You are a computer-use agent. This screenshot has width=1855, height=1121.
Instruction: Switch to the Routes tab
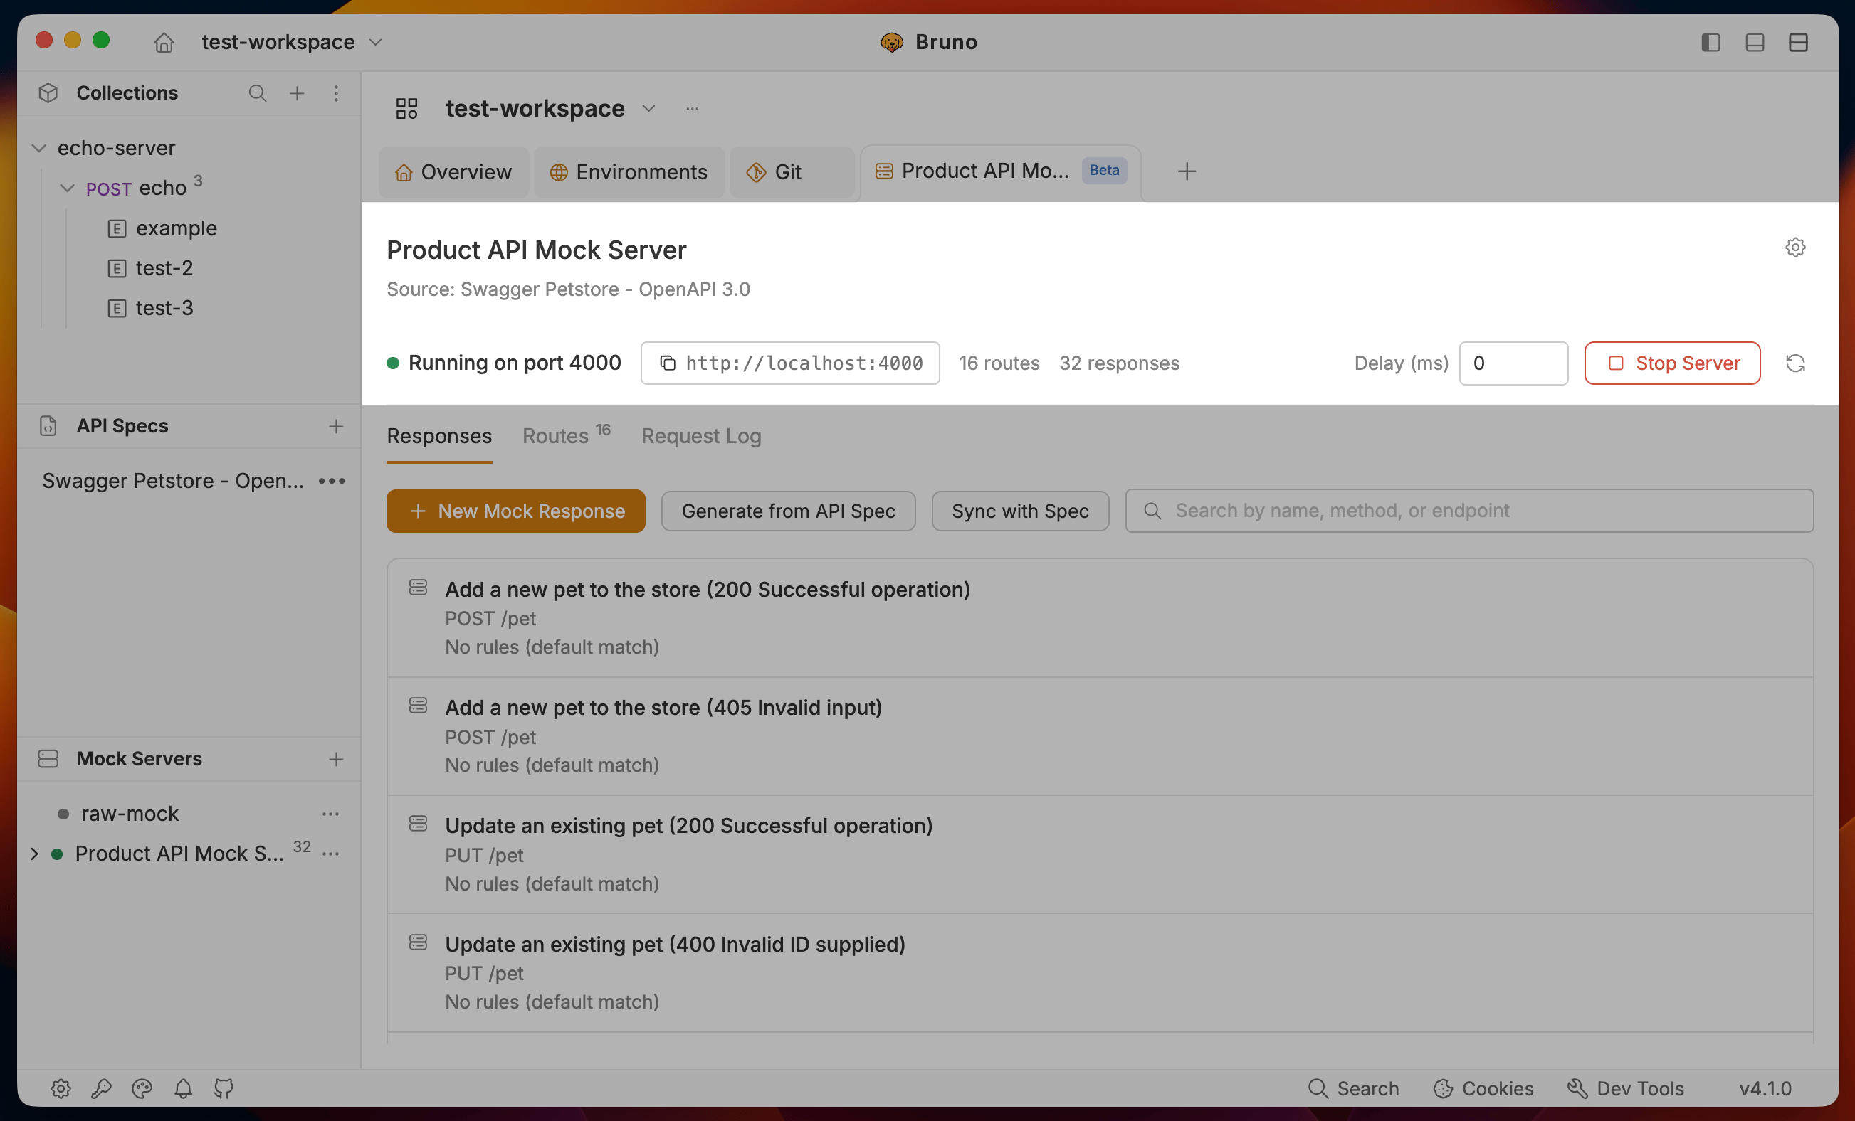pos(566,435)
